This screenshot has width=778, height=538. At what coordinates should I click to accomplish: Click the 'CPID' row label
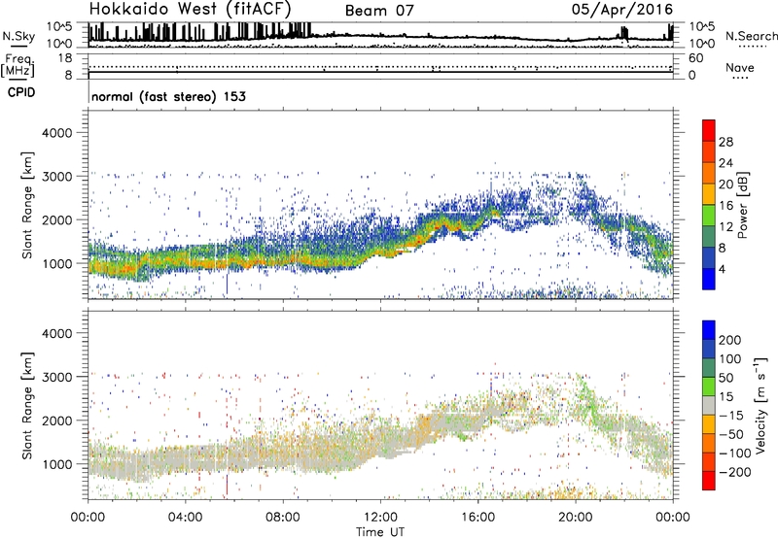pos(21,92)
